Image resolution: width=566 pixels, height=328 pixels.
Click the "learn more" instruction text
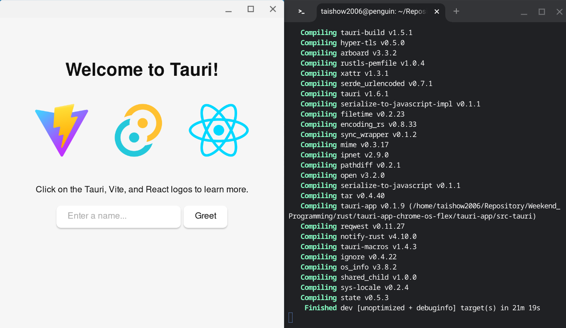pos(142,190)
